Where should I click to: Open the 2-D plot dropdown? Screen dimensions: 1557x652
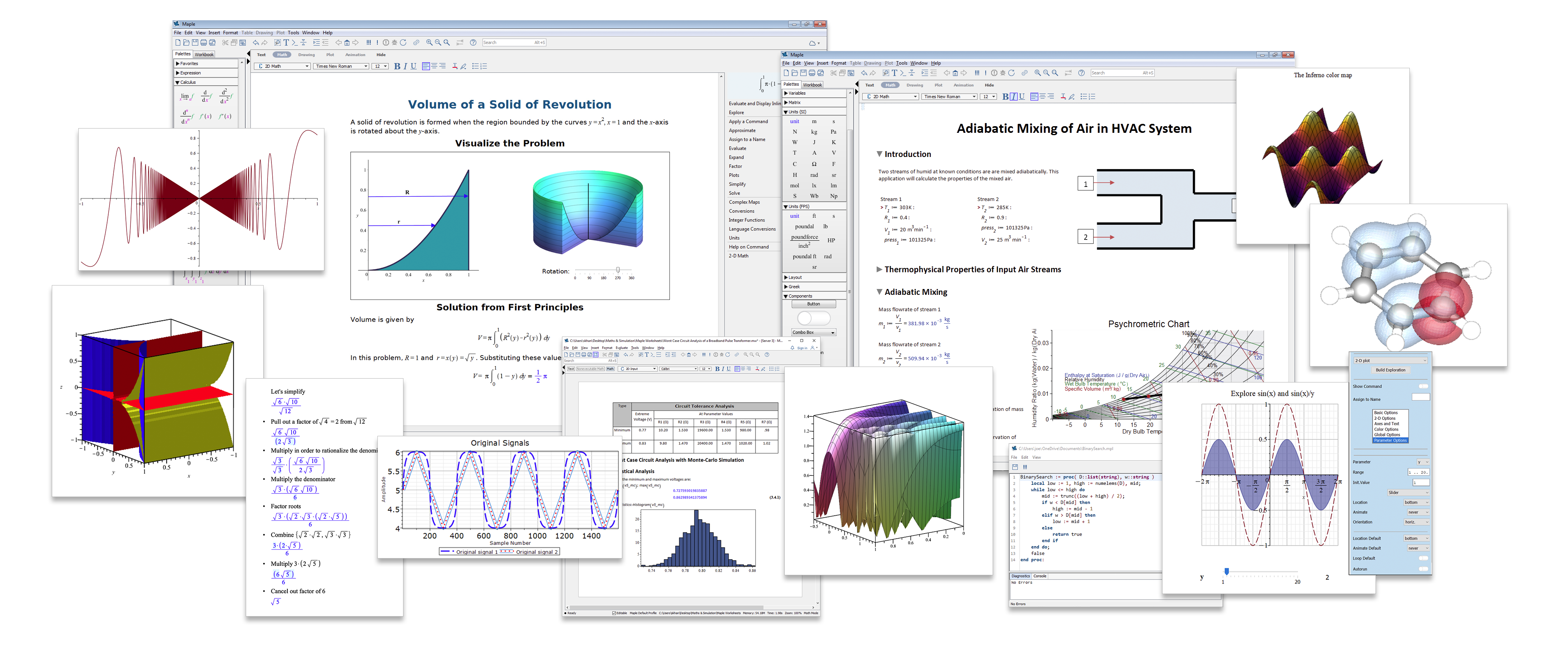tap(1390, 361)
